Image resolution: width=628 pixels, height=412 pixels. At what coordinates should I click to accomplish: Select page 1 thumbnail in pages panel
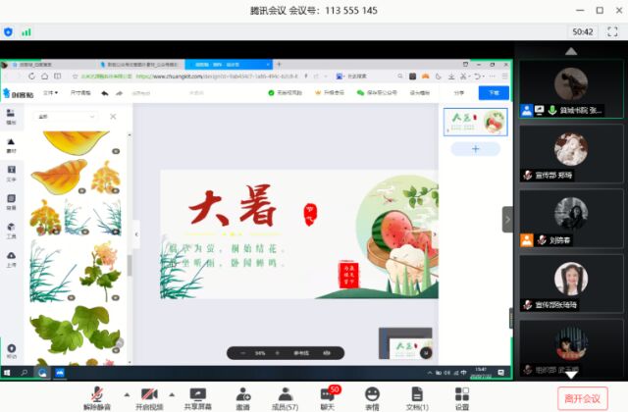[475, 122]
